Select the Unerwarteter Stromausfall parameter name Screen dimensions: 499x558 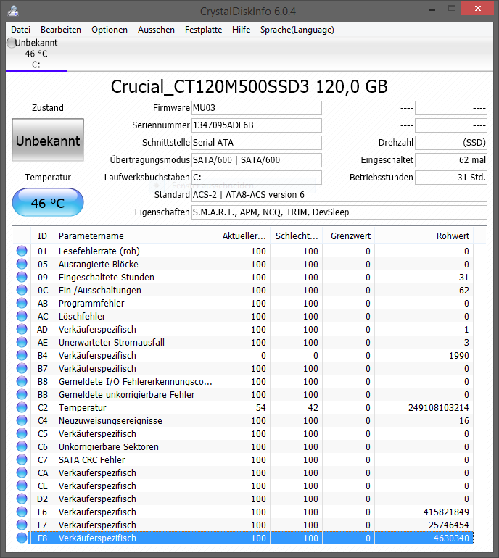point(112,343)
